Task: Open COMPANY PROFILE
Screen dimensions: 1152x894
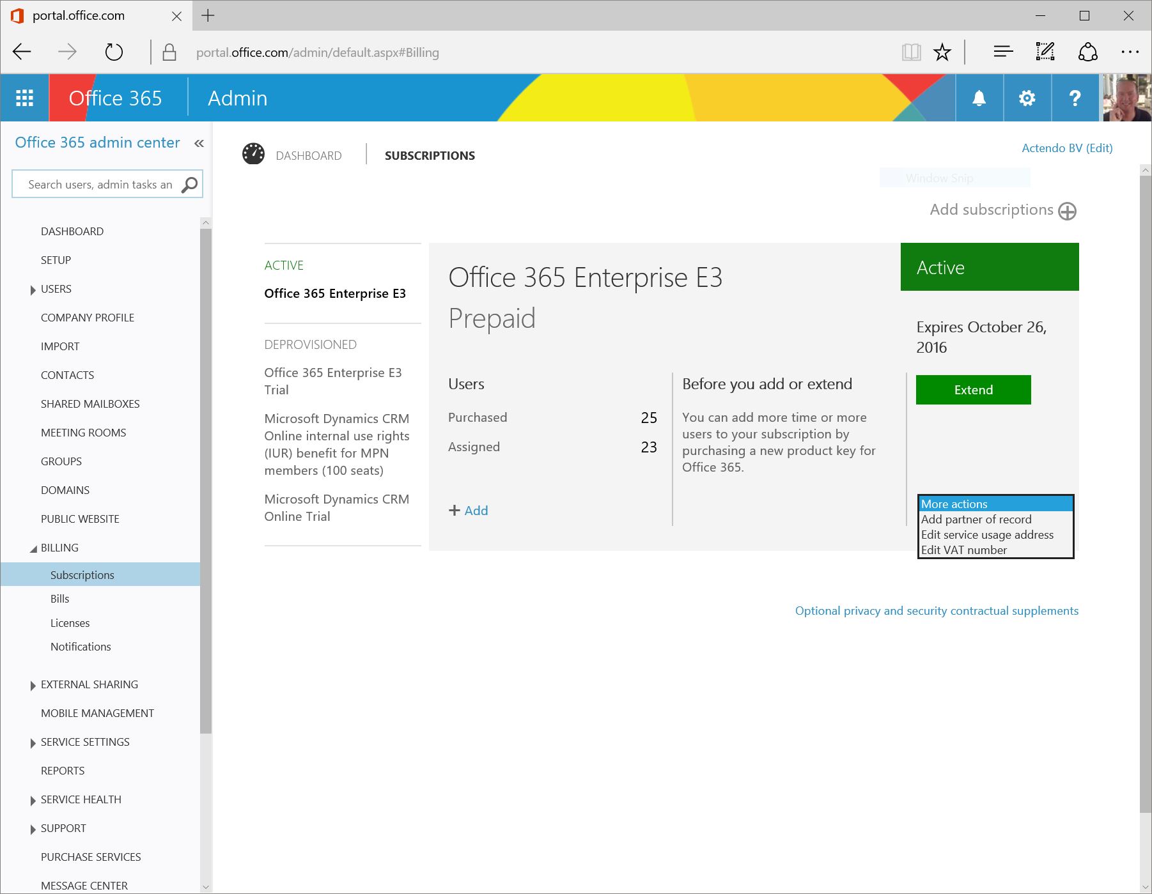Action: (x=88, y=318)
